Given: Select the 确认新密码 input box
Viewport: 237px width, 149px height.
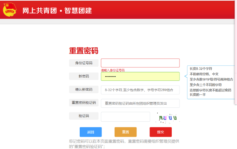Looking at the screenshot, I should coord(140,90).
